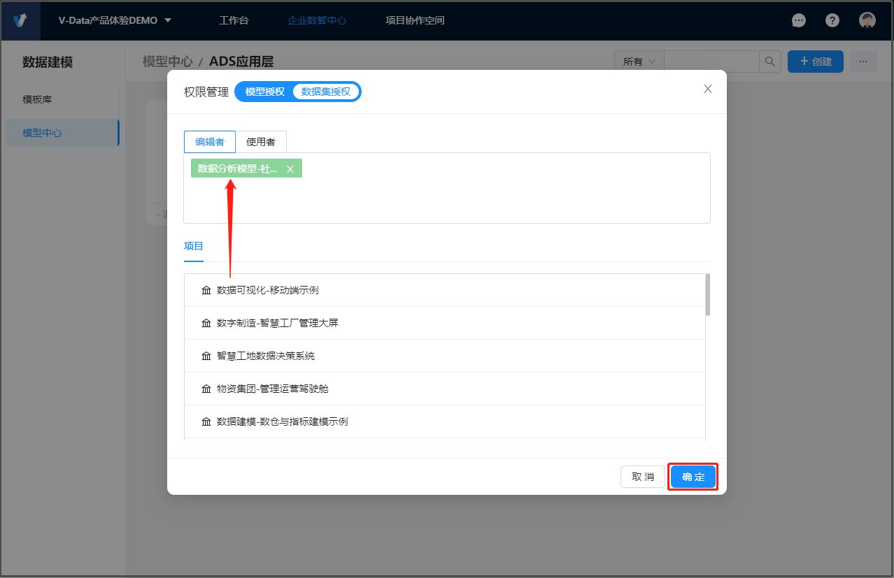Viewport: 894px width, 578px height.
Task: Select project 数字制造-智慧工厂管理大屏
Action: pos(278,323)
